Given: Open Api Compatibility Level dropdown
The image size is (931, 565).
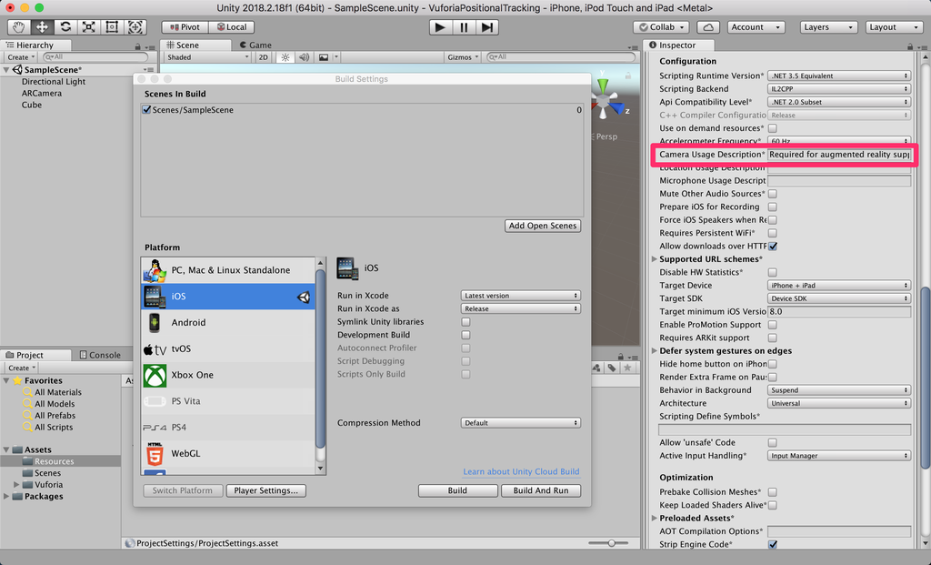Looking at the screenshot, I should (839, 102).
